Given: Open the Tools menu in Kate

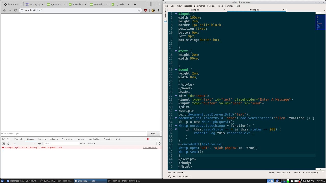Looking at the screenshot, I should (x=220, y=6).
